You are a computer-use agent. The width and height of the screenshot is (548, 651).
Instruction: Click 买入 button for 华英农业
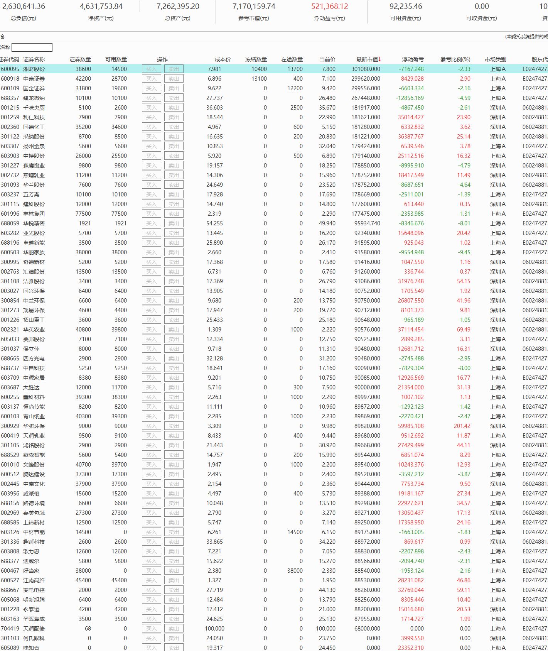click(x=152, y=330)
